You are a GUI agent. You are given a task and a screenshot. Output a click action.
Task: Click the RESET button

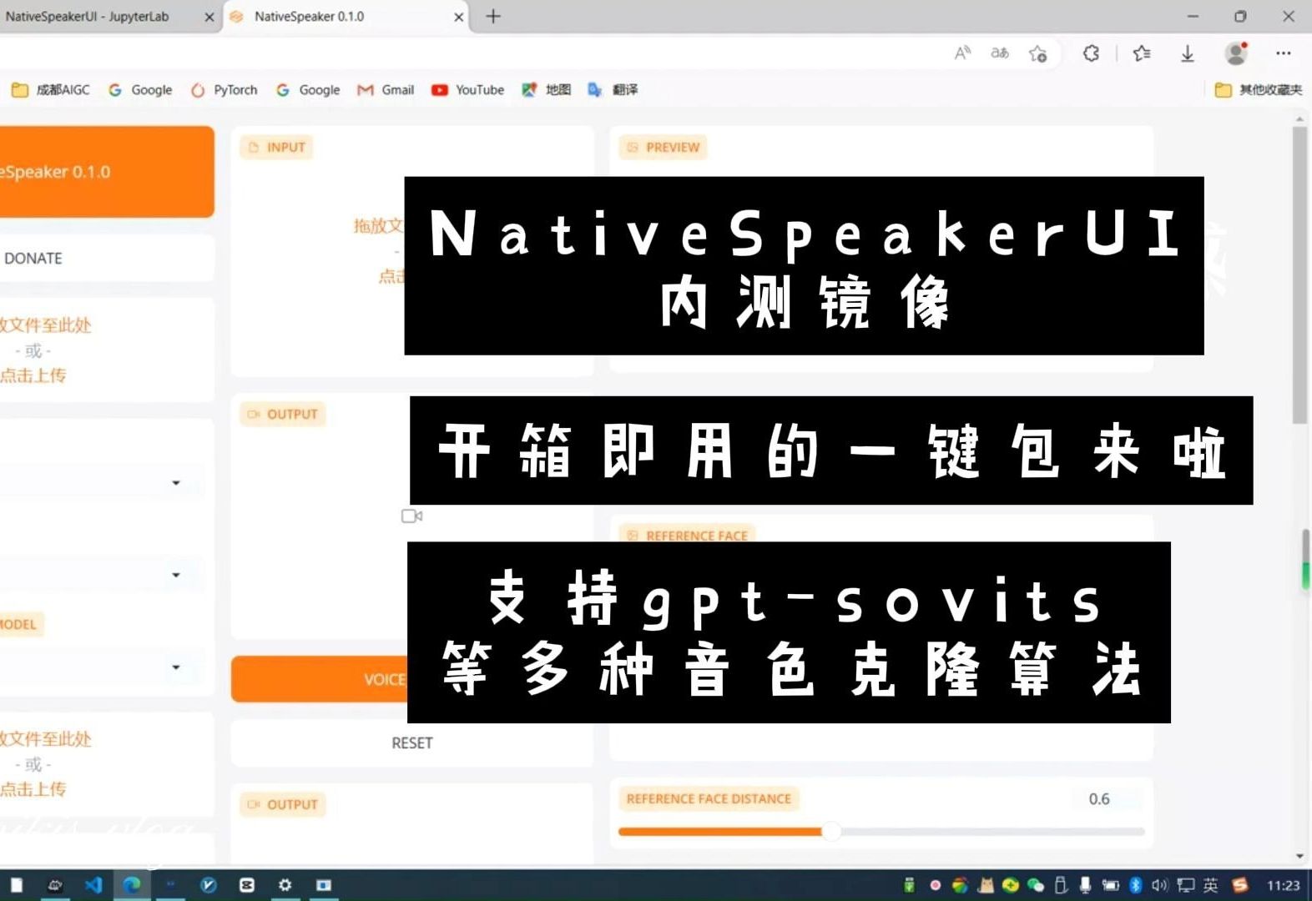click(412, 742)
